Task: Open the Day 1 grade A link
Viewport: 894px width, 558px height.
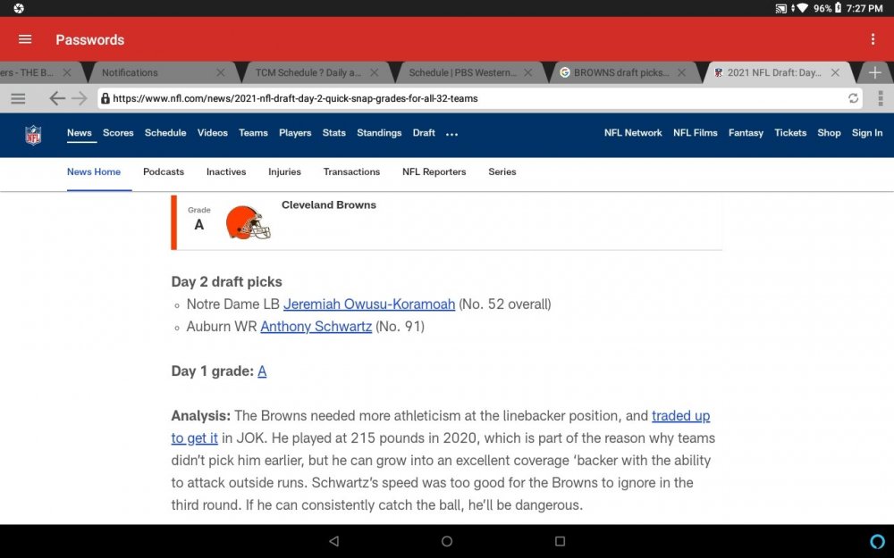Action: point(262,371)
